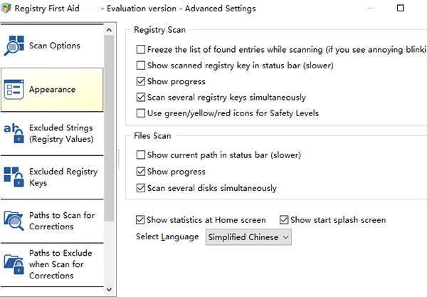The height and width of the screenshot is (297, 427).
Task: Select Paths to Scan for Corrections
Action: (62, 221)
